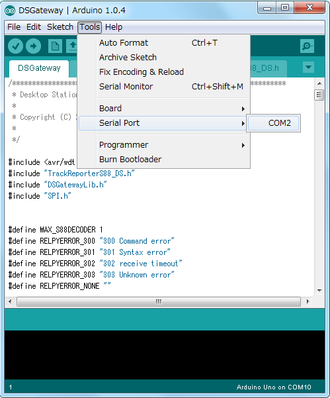The height and width of the screenshot is (398, 330).
Task: Maximize the Arduino window
Action: 285,7
